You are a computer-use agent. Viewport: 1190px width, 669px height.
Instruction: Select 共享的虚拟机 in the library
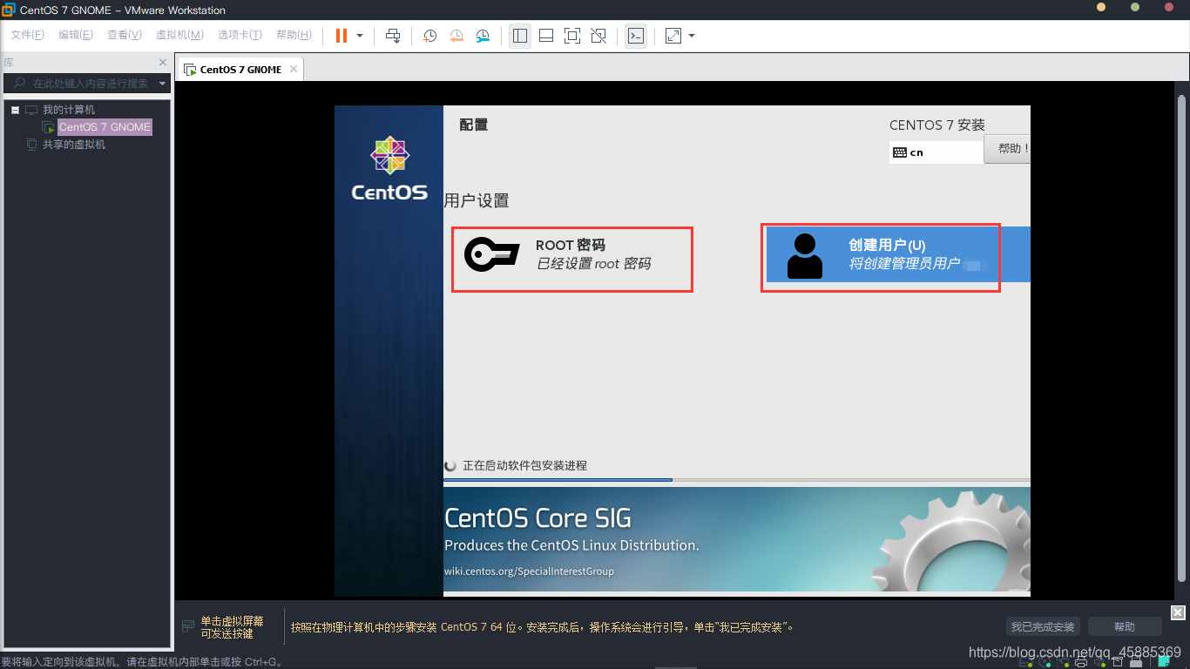click(74, 145)
